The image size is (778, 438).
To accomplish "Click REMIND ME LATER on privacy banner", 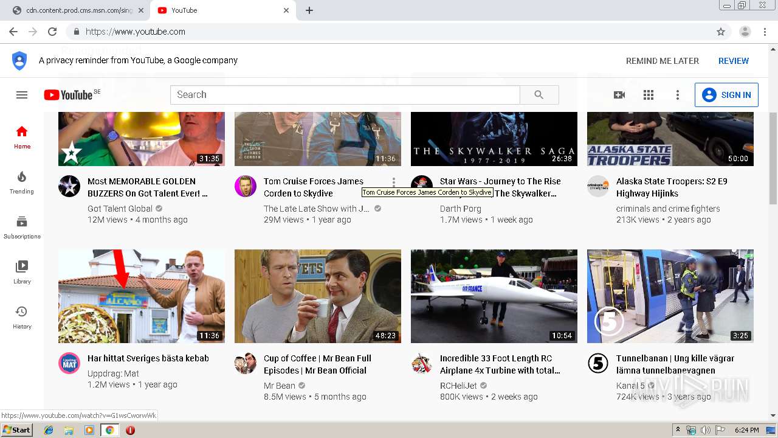I will (663, 61).
